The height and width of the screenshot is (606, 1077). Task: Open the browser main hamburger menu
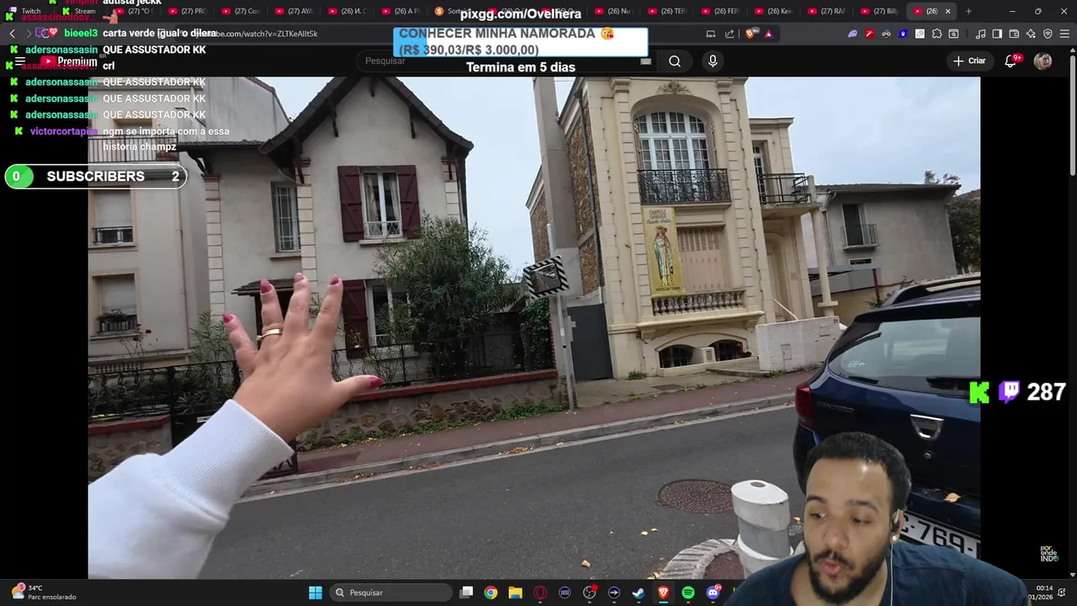coord(1064,34)
